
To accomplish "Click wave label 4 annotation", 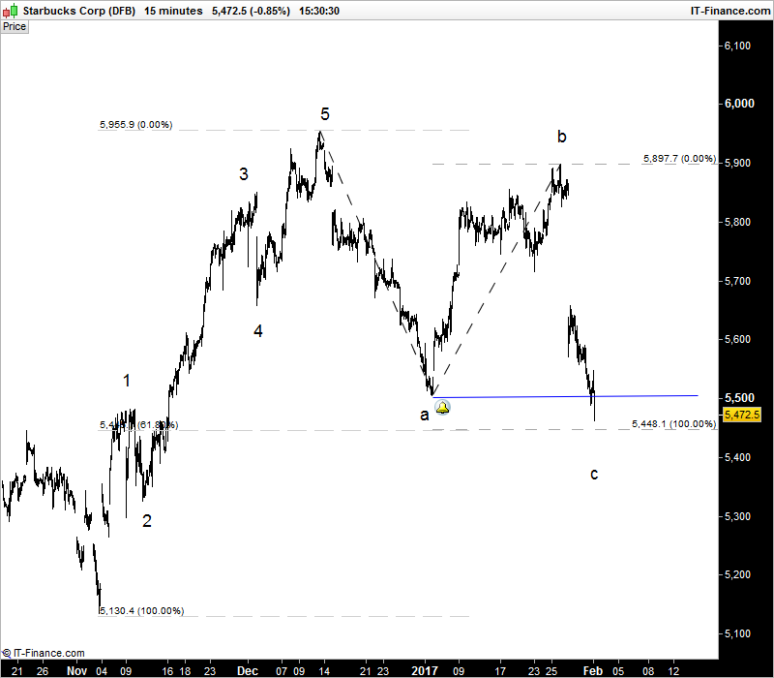I will (x=257, y=331).
